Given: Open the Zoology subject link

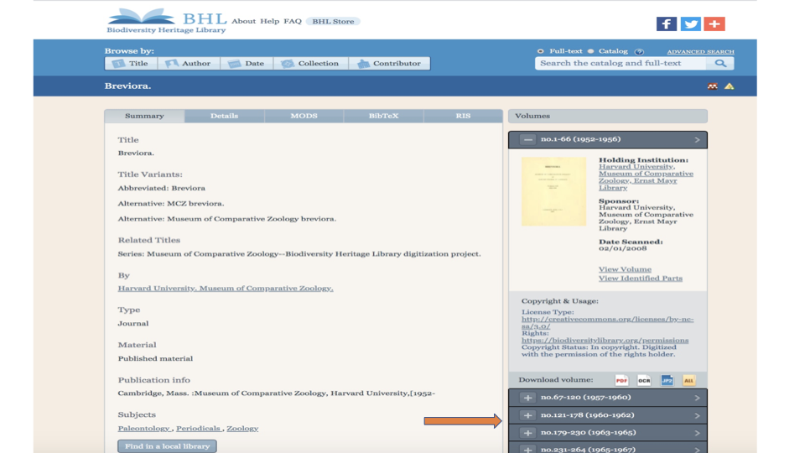Looking at the screenshot, I should (242, 429).
